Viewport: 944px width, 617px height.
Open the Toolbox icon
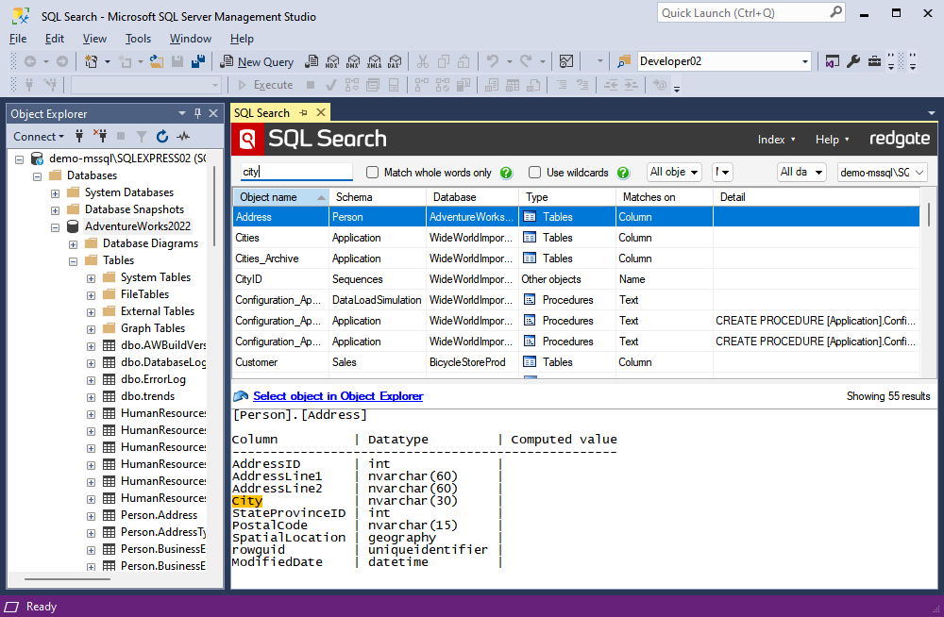pyautogui.click(x=874, y=61)
